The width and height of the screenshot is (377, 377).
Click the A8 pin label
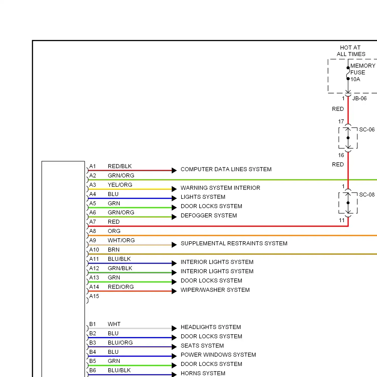[92, 231]
